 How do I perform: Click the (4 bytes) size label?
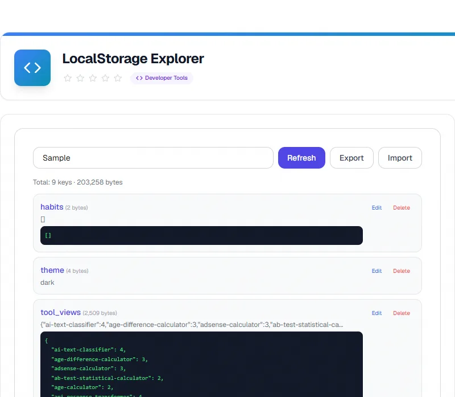click(77, 271)
